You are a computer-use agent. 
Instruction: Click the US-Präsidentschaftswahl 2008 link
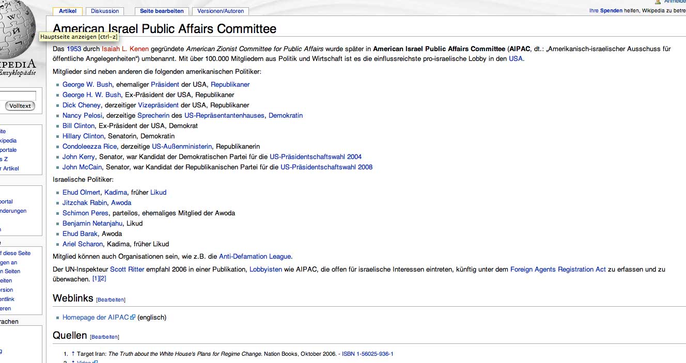click(x=326, y=167)
